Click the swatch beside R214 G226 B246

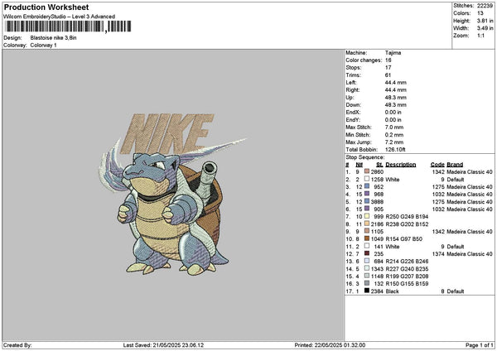point(367,261)
